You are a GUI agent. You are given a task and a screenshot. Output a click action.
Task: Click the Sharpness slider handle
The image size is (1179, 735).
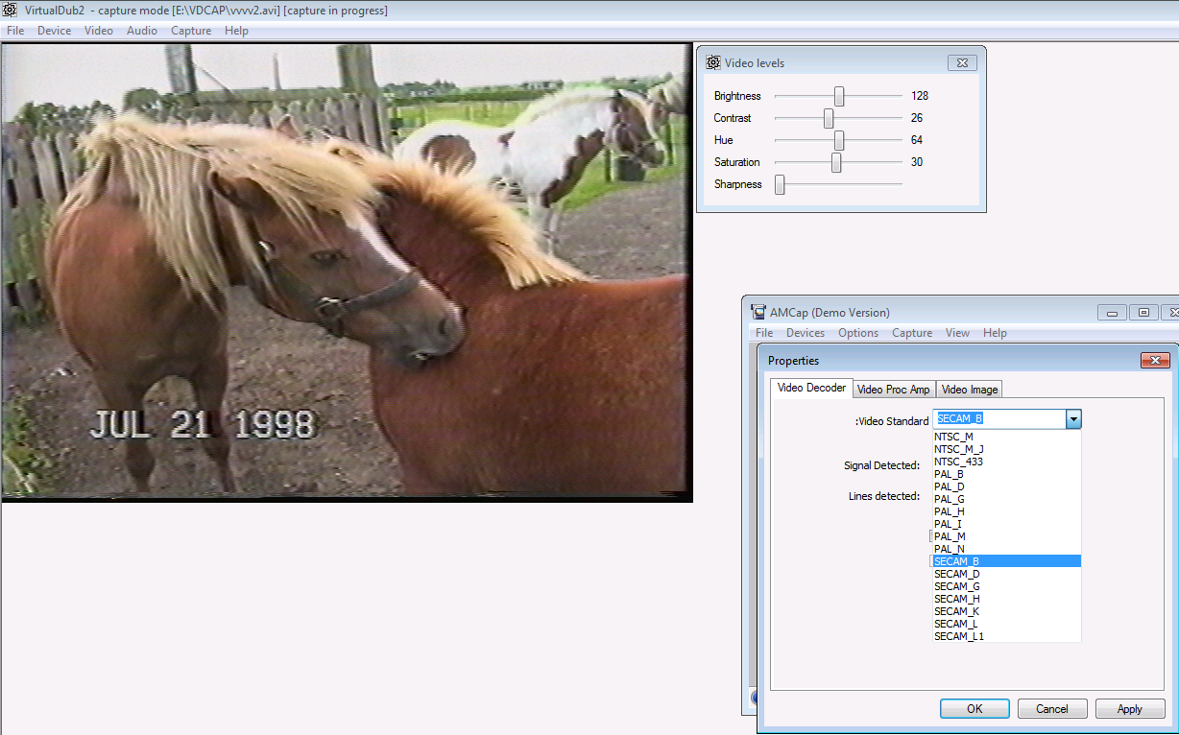pos(780,184)
